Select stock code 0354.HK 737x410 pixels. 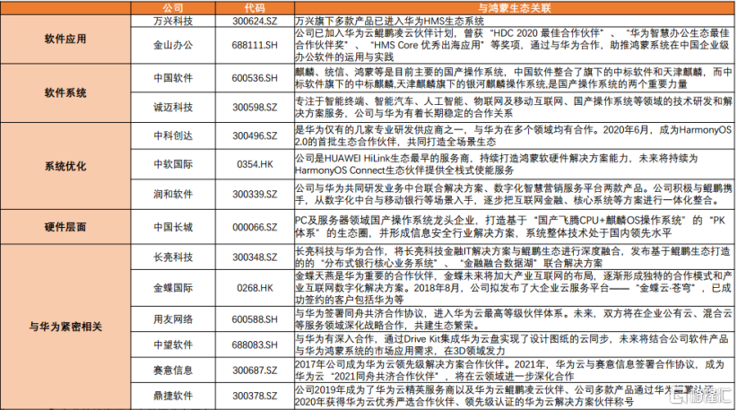[255, 164]
